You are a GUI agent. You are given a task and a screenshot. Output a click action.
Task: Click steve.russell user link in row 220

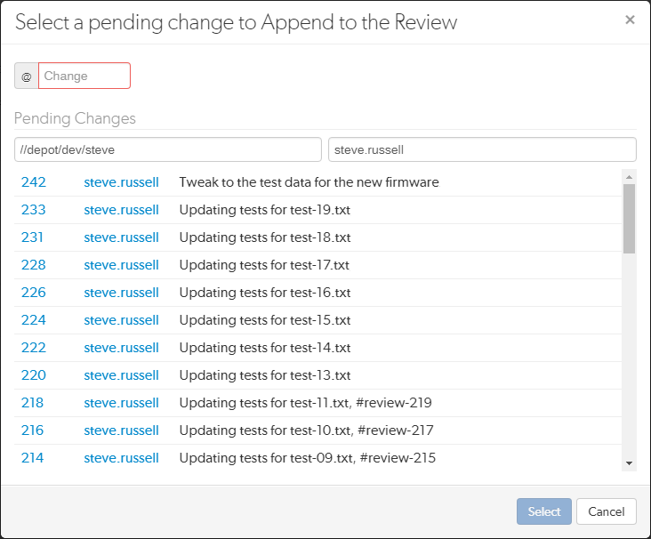[x=121, y=375]
